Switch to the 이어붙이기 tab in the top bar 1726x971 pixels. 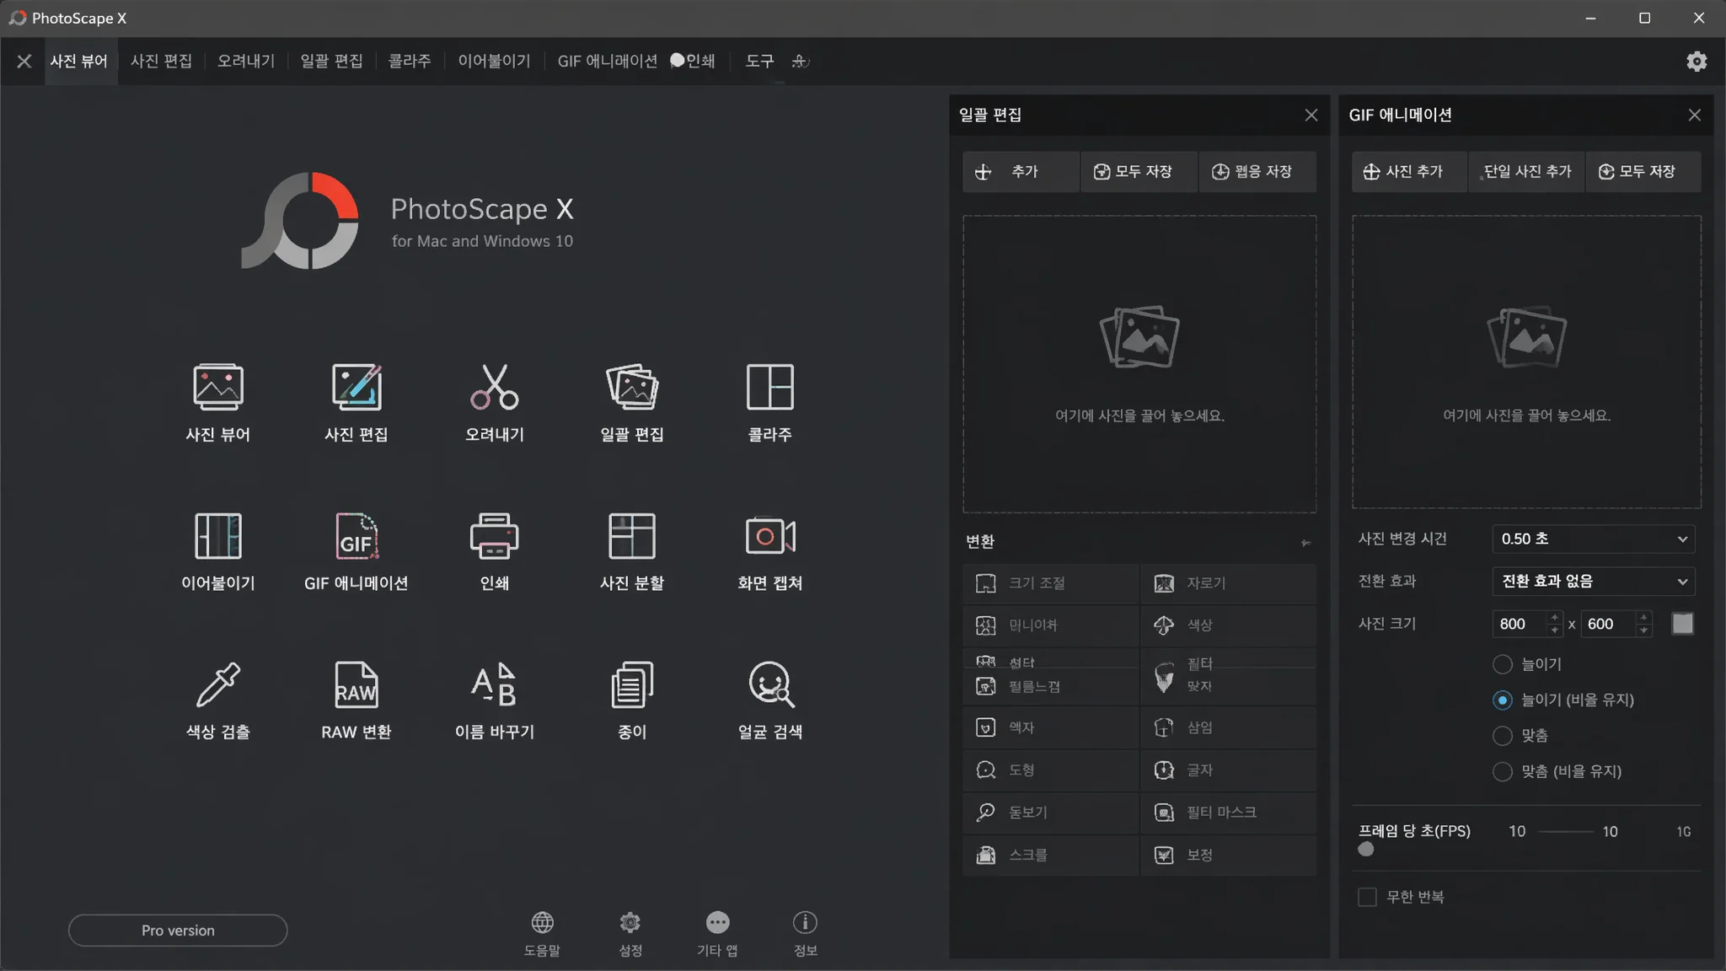(494, 61)
